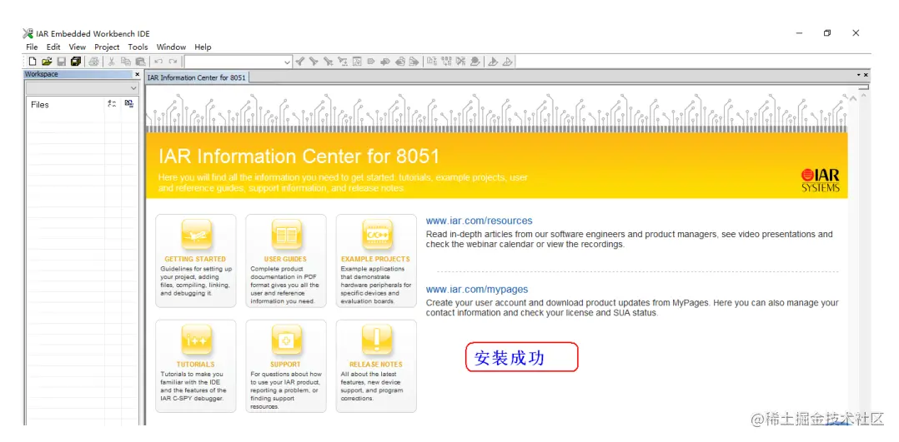
Task: Click the Make build icon
Action: [447, 62]
